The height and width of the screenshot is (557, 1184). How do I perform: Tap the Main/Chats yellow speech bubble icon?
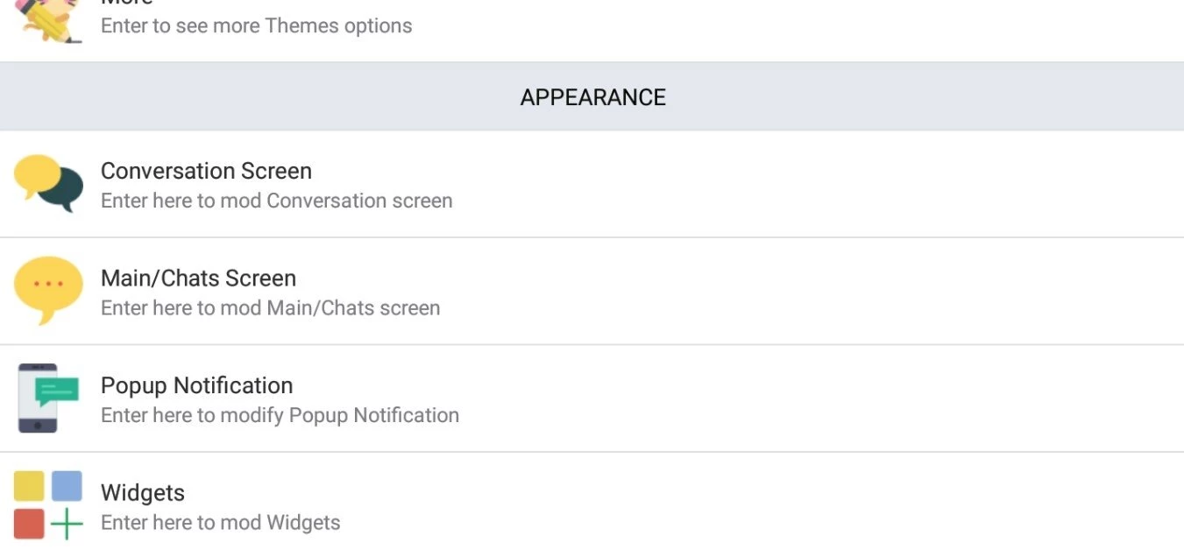pyautogui.click(x=48, y=288)
